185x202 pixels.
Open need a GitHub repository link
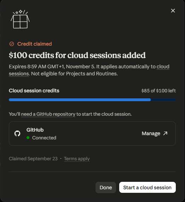tap(48, 114)
